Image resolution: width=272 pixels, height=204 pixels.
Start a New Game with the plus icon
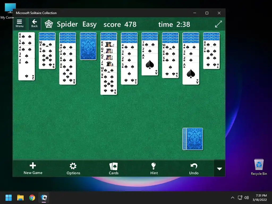(x=33, y=168)
